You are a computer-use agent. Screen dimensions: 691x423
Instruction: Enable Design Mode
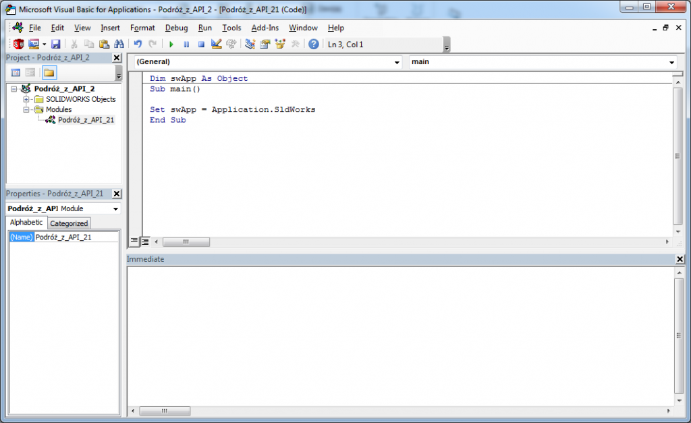[x=215, y=44]
